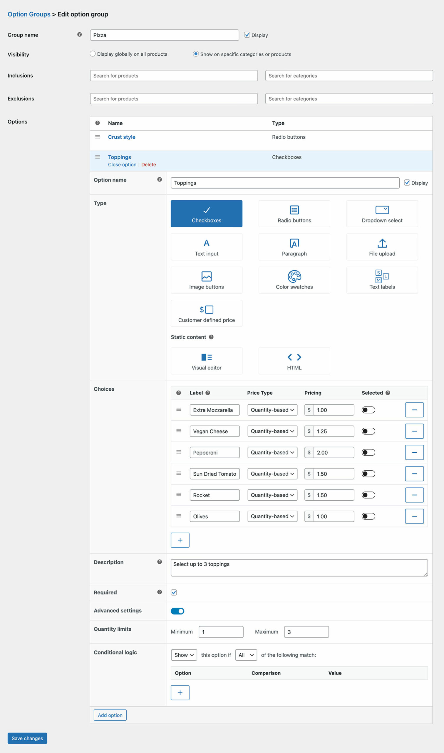
Task: Expand the All match condition dropdown
Action: (x=246, y=655)
